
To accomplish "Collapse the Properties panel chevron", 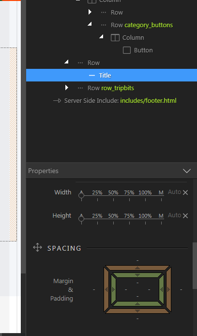I will (187, 171).
